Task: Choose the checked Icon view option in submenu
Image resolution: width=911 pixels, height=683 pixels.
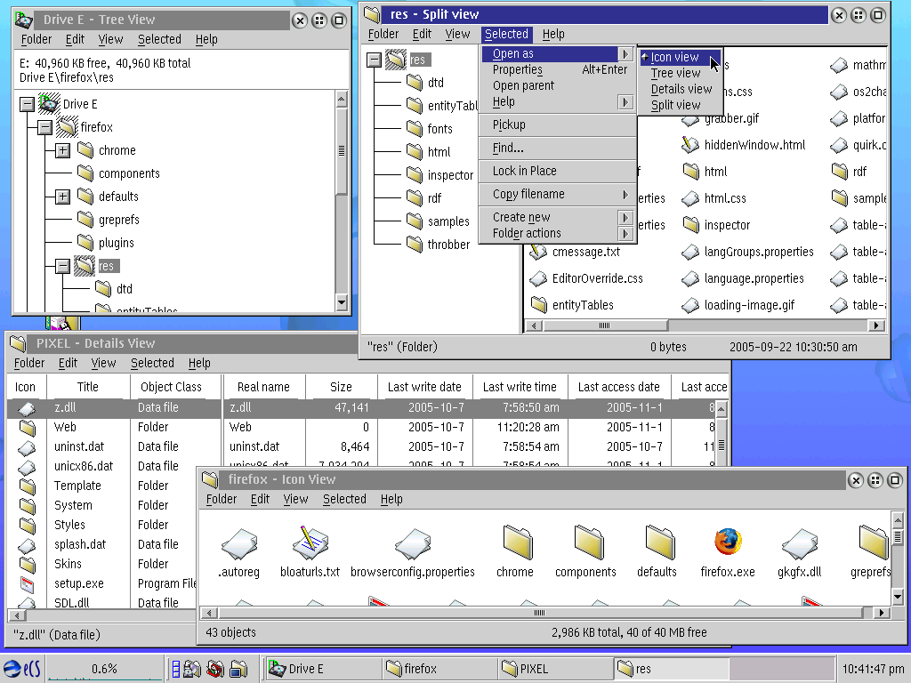Action: pos(680,57)
